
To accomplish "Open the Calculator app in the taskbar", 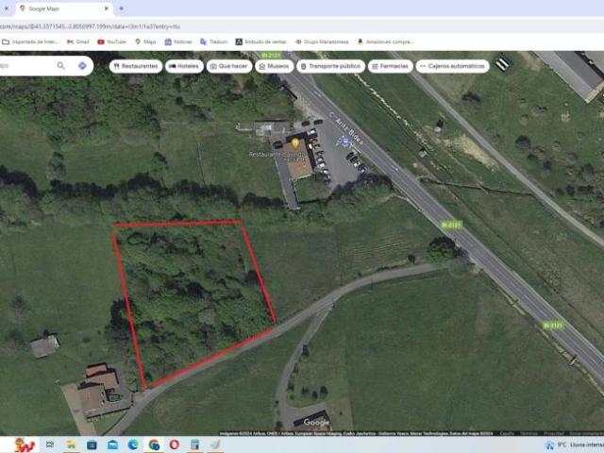I will click(x=195, y=445).
